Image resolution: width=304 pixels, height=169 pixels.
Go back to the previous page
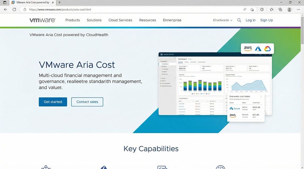pos(5,9)
